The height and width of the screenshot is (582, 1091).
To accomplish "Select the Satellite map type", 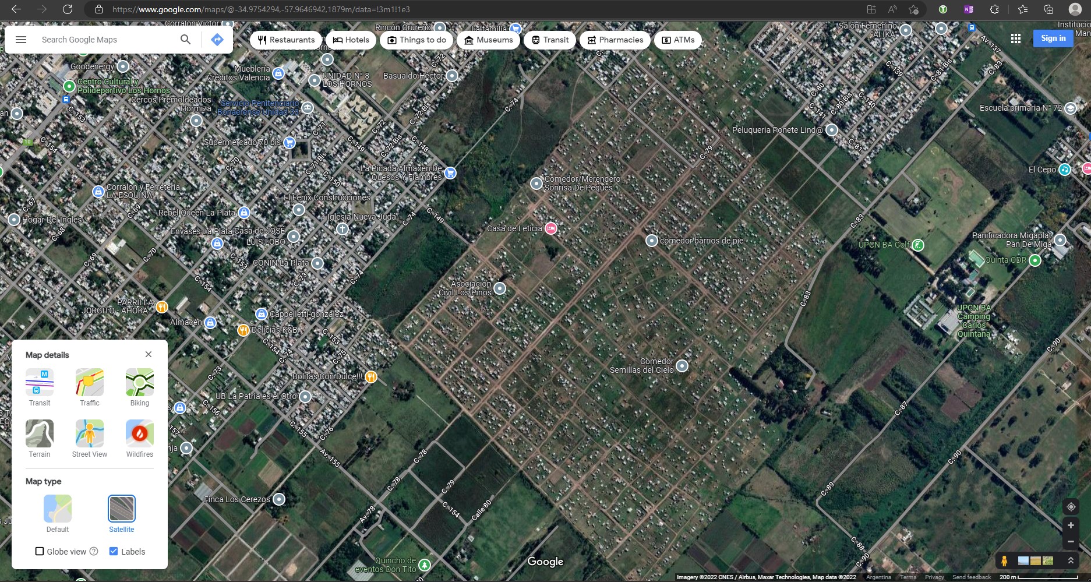I will tap(122, 513).
